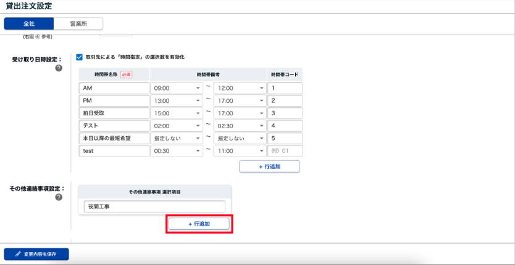The height and width of the screenshot is (265, 515).
Task: Click help icon beside 受け取り日時設定
Action: coord(59,68)
